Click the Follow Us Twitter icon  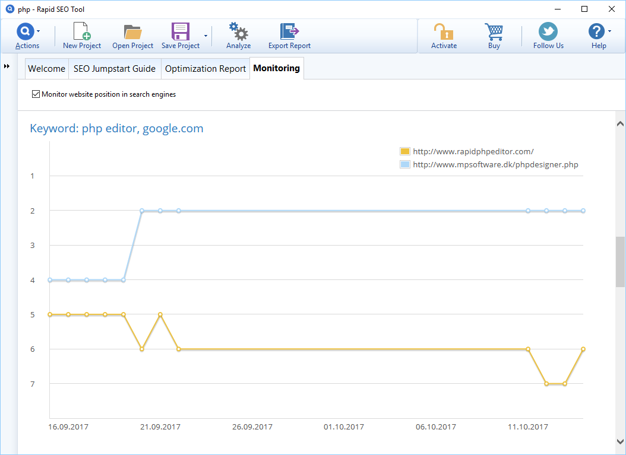pyautogui.click(x=548, y=32)
